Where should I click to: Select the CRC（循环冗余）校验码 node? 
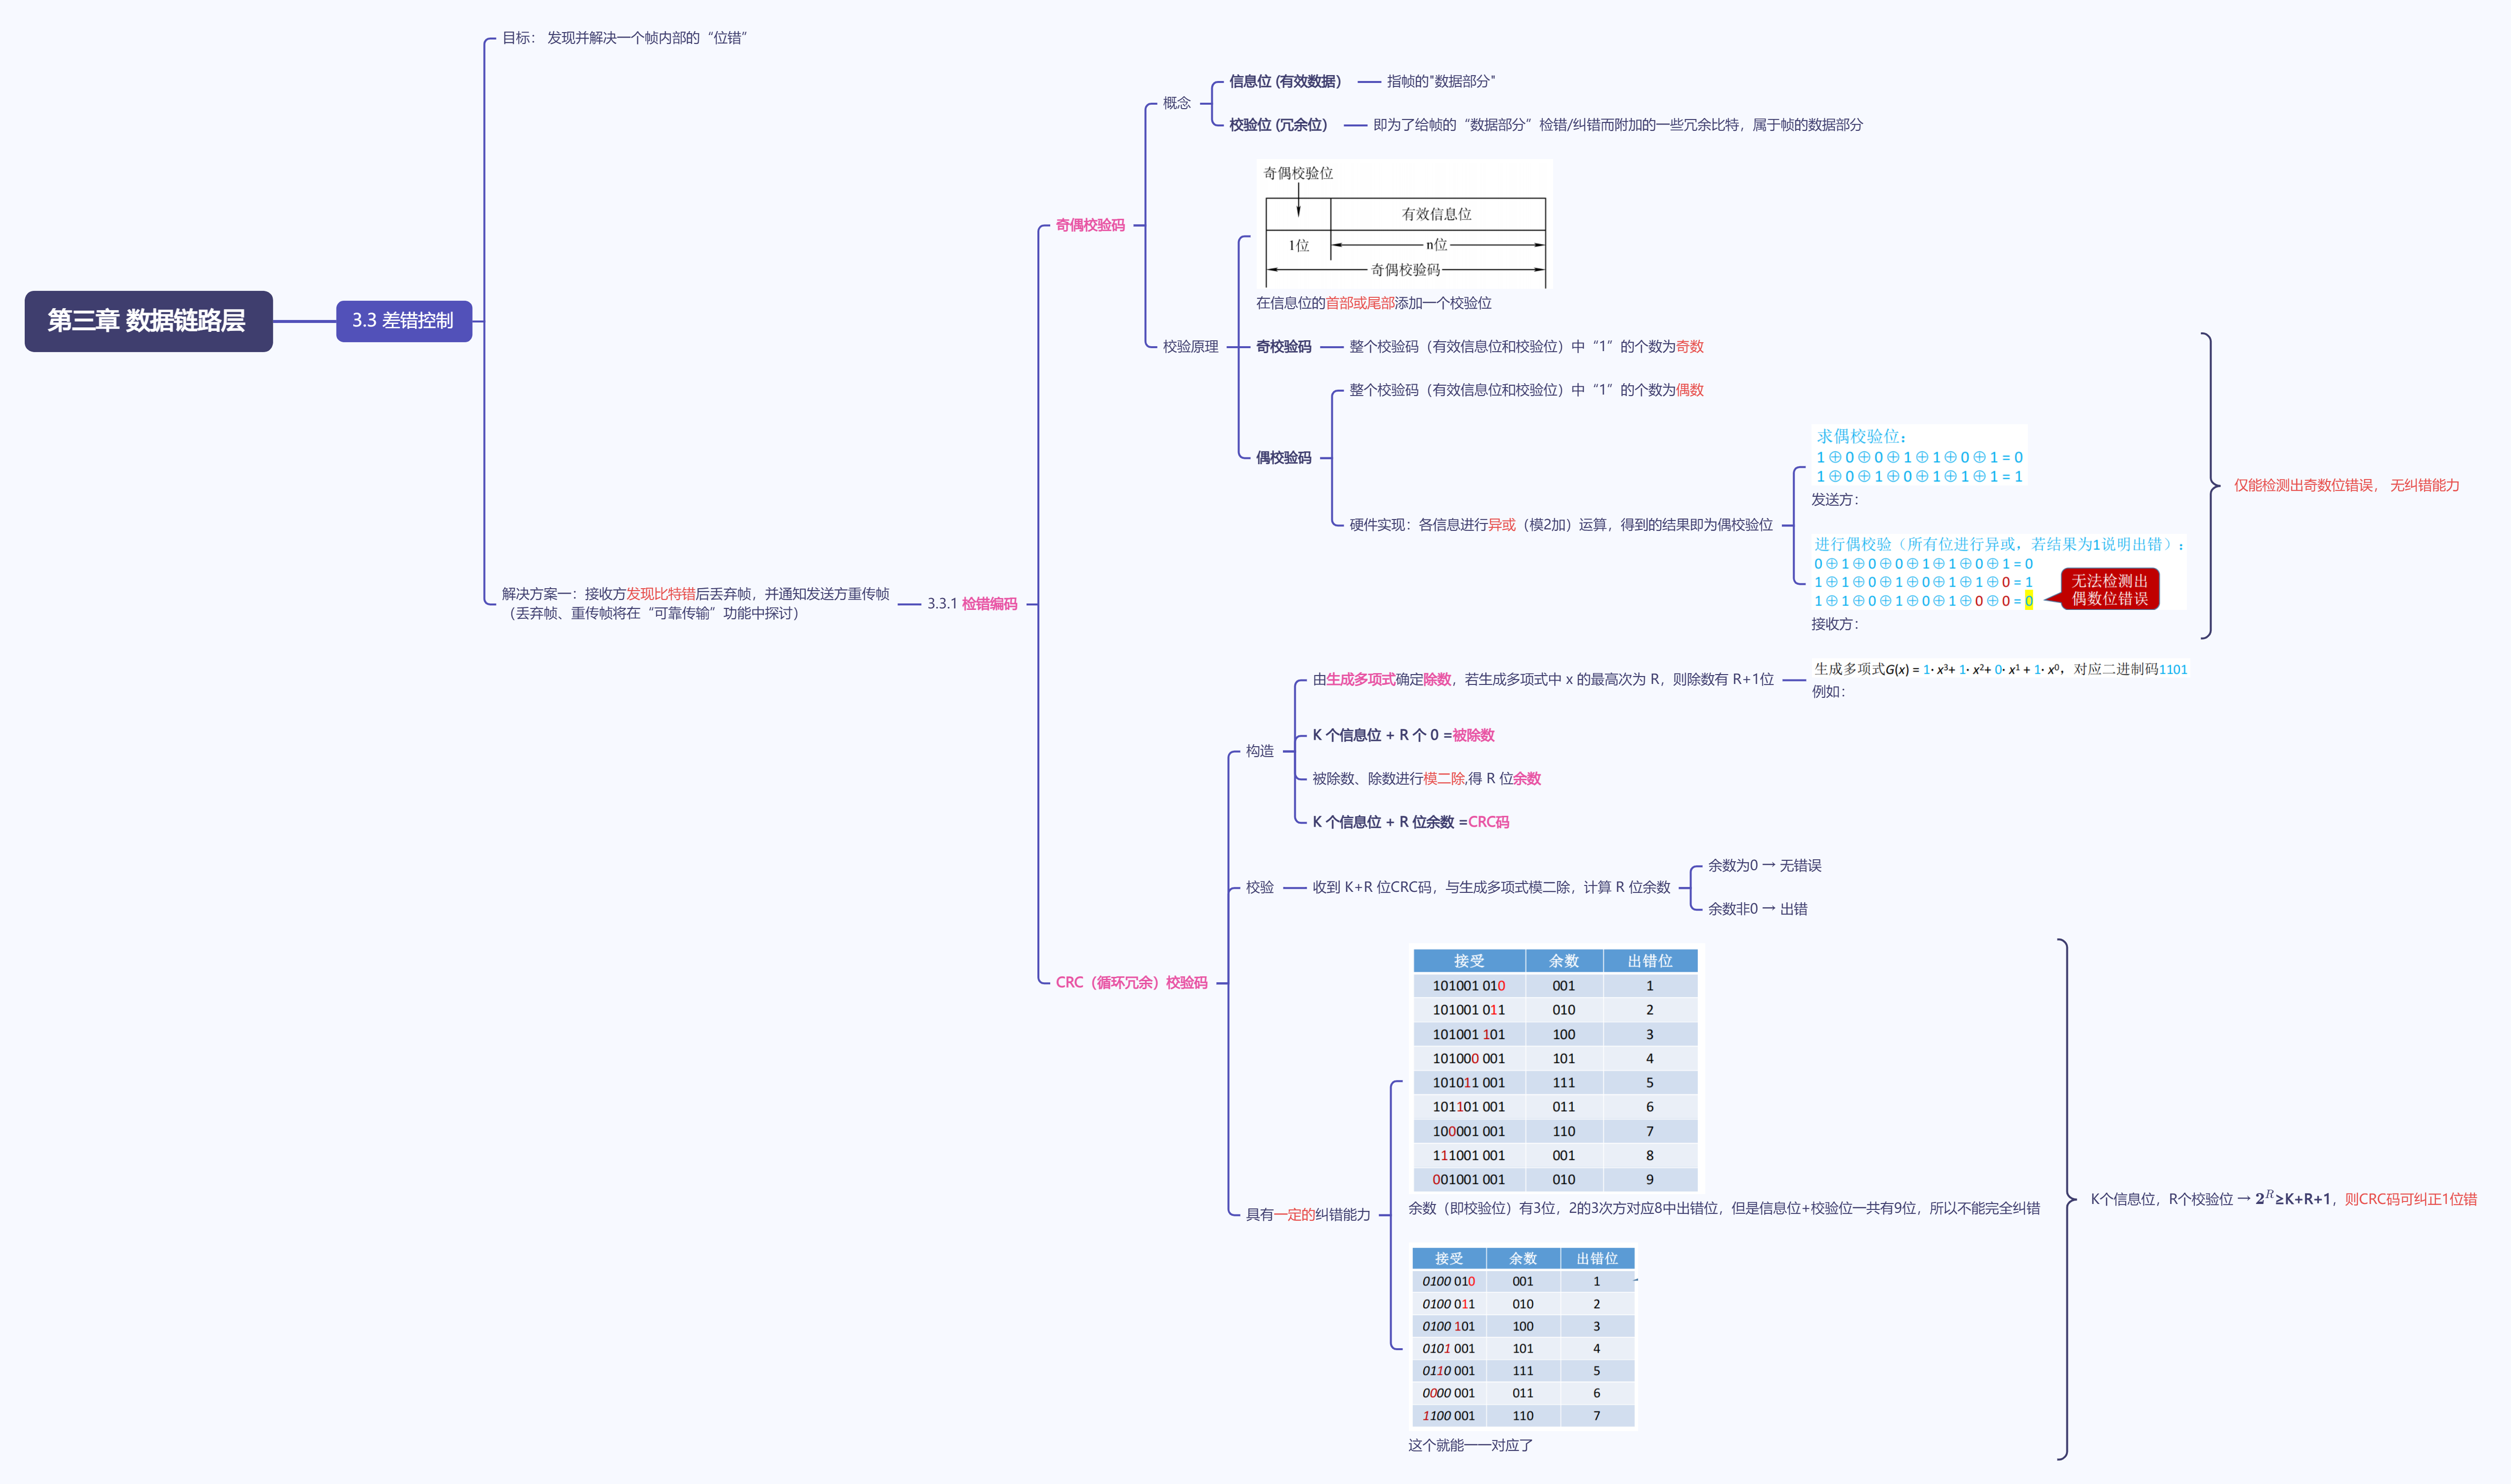click(x=1131, y=983)
